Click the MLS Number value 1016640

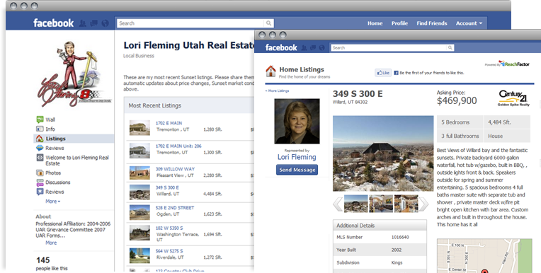[400, 237]
